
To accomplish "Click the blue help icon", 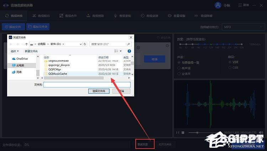I will (129, 51).
